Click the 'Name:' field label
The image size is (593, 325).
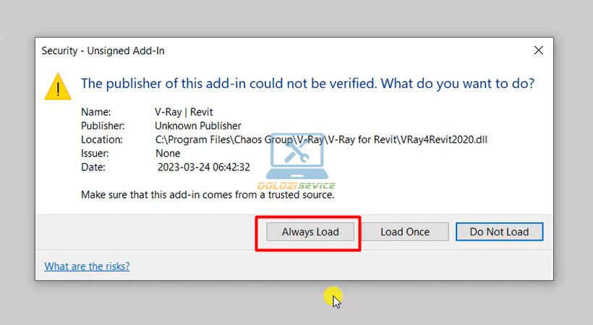pos(96,112)
